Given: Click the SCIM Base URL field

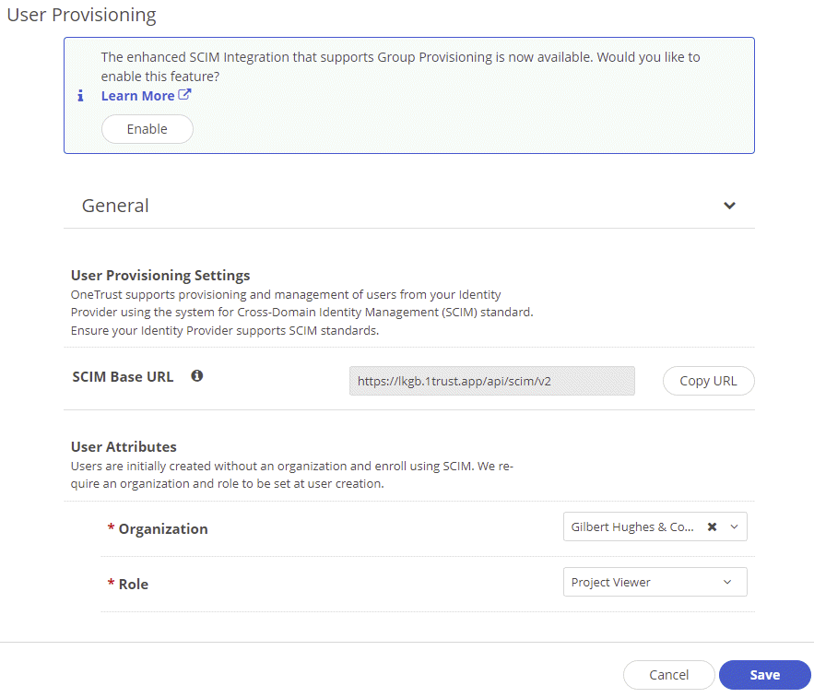Looking at the screenshot, I should pos(491,381).
